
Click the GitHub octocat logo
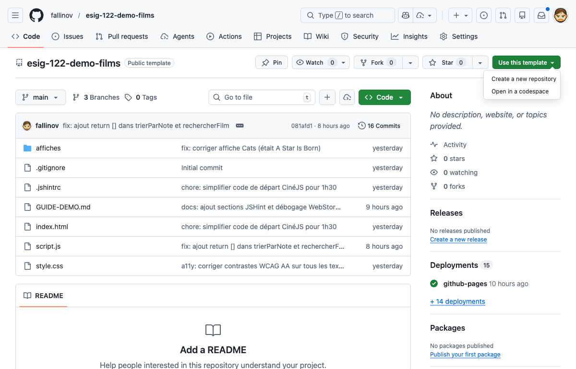[x=36, y=15]
